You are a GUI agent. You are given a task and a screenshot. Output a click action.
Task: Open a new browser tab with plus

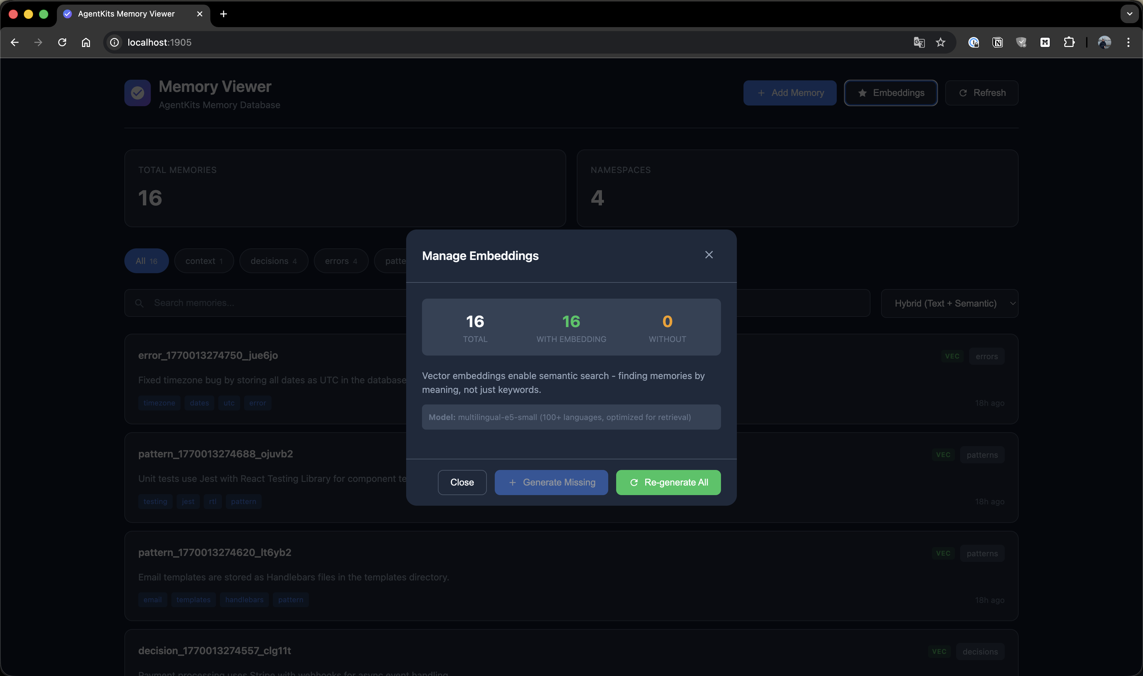(x=223, y=14)
